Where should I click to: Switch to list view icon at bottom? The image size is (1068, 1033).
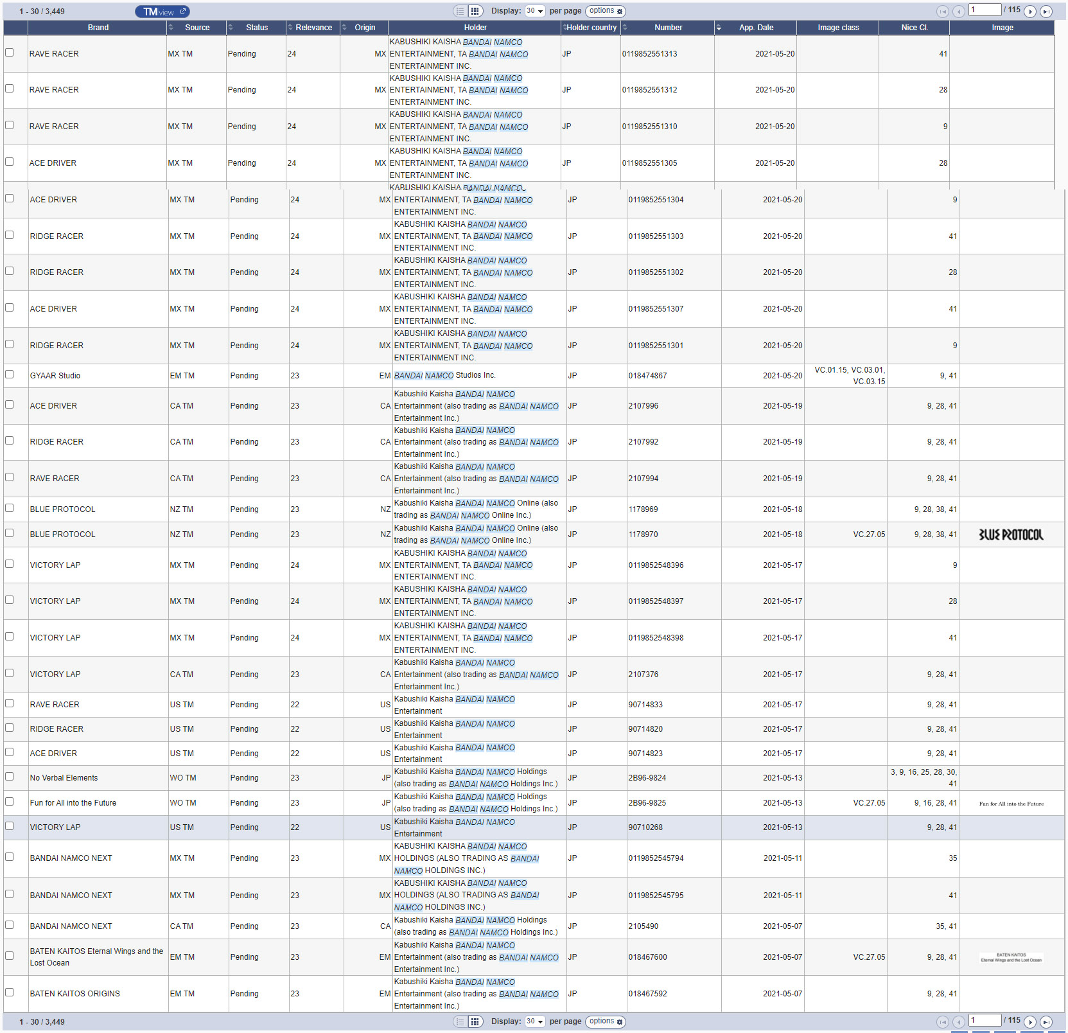pyautogui.click(x=460, y=1021)
